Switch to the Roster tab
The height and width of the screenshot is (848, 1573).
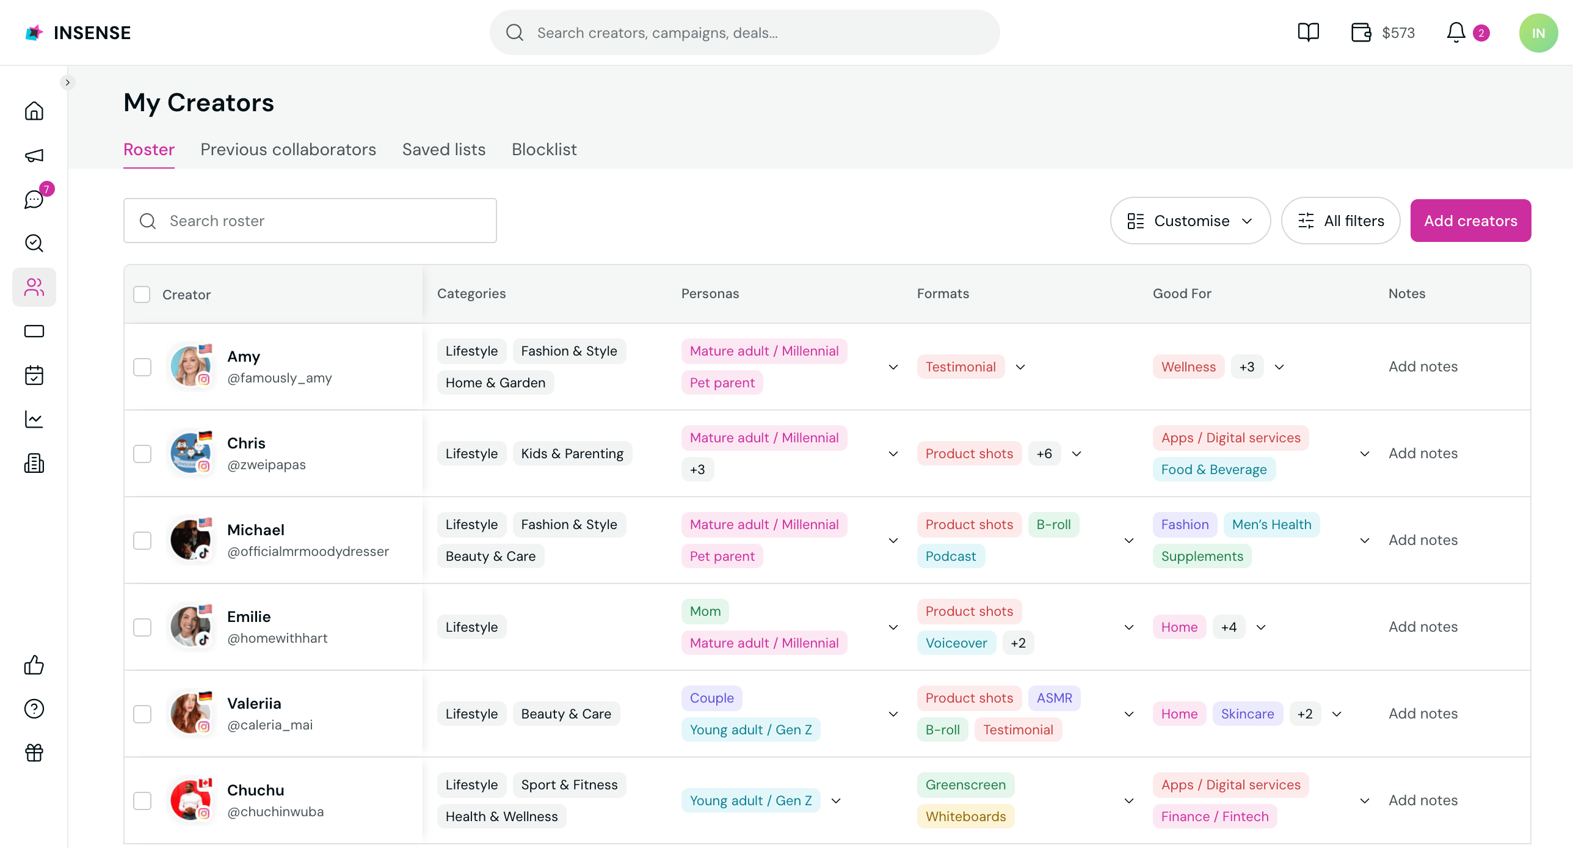point(149,150)
